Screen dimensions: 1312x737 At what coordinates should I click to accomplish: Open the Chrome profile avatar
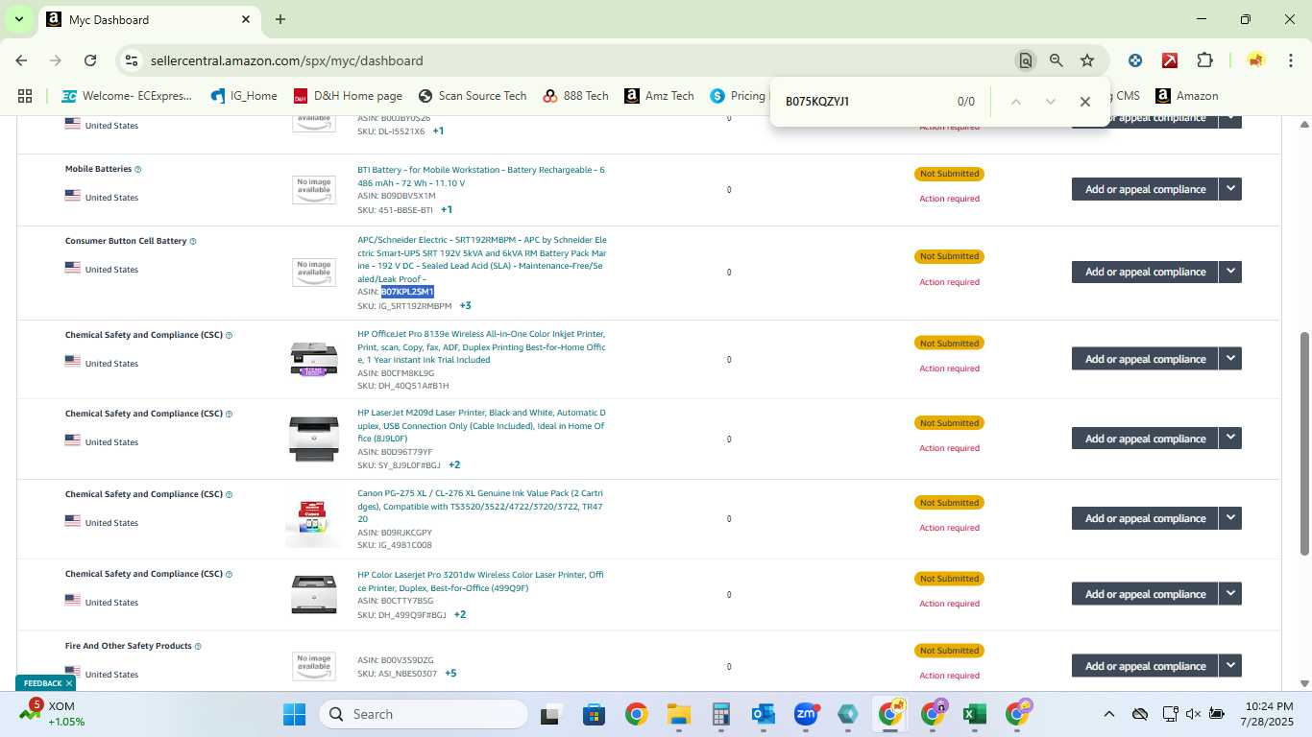(x=1255, y=60)
